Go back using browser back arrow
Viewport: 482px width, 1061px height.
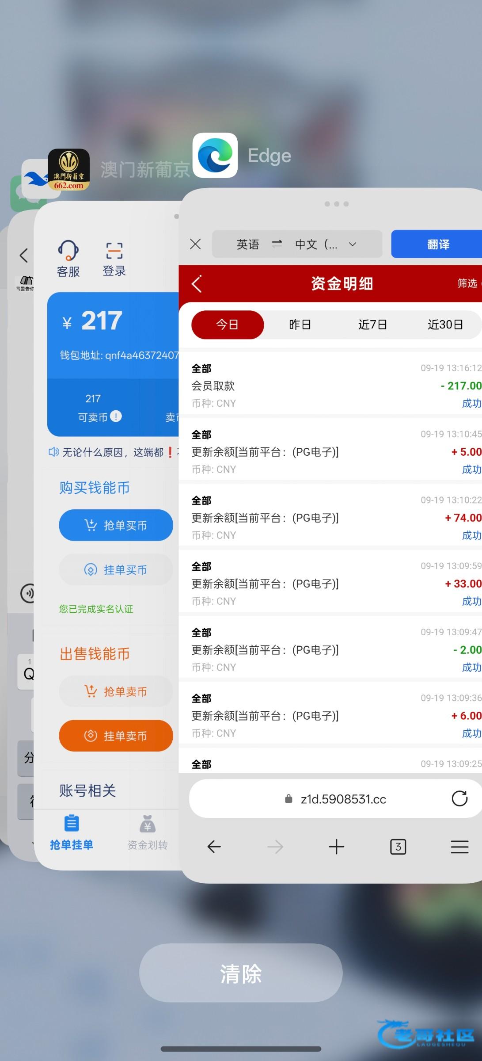click(x=214, y=847)
